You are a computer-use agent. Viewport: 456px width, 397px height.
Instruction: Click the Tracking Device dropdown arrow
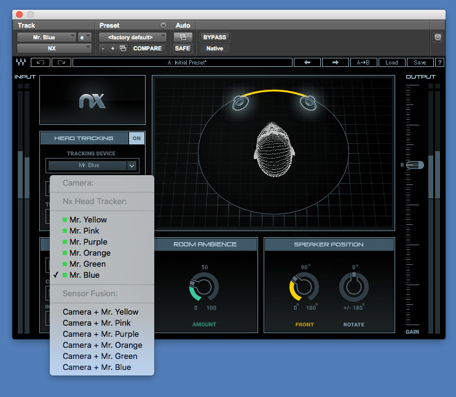(x=132, y=165)
